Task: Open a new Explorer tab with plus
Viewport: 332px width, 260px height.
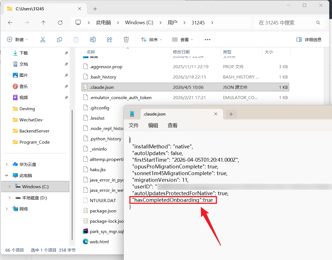Action: tap(95, 9)
